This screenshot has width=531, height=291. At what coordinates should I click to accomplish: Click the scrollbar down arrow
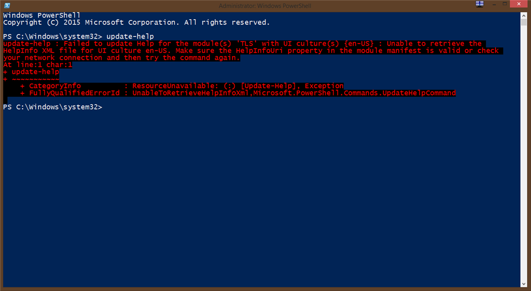coord(524,284)
